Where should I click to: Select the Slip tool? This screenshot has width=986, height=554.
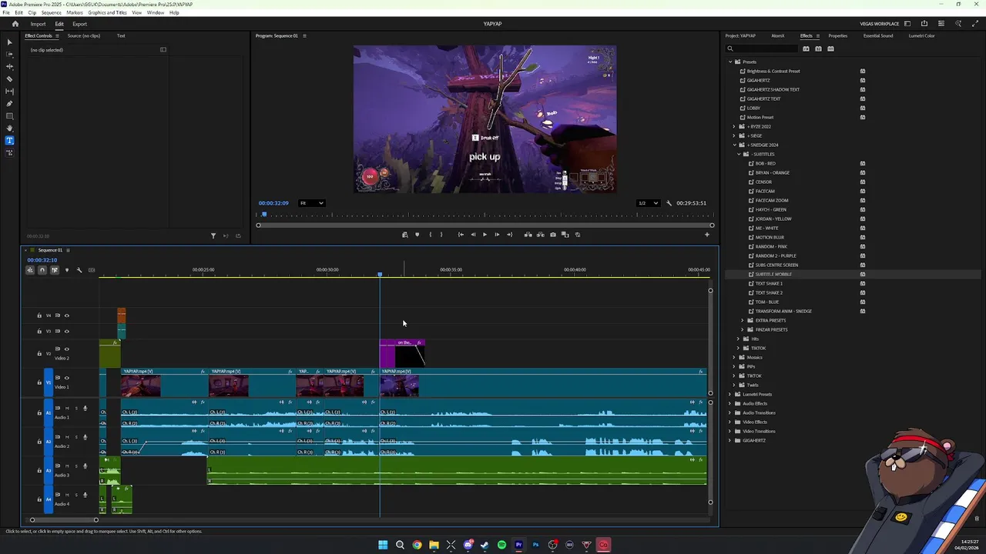(9, 92)
